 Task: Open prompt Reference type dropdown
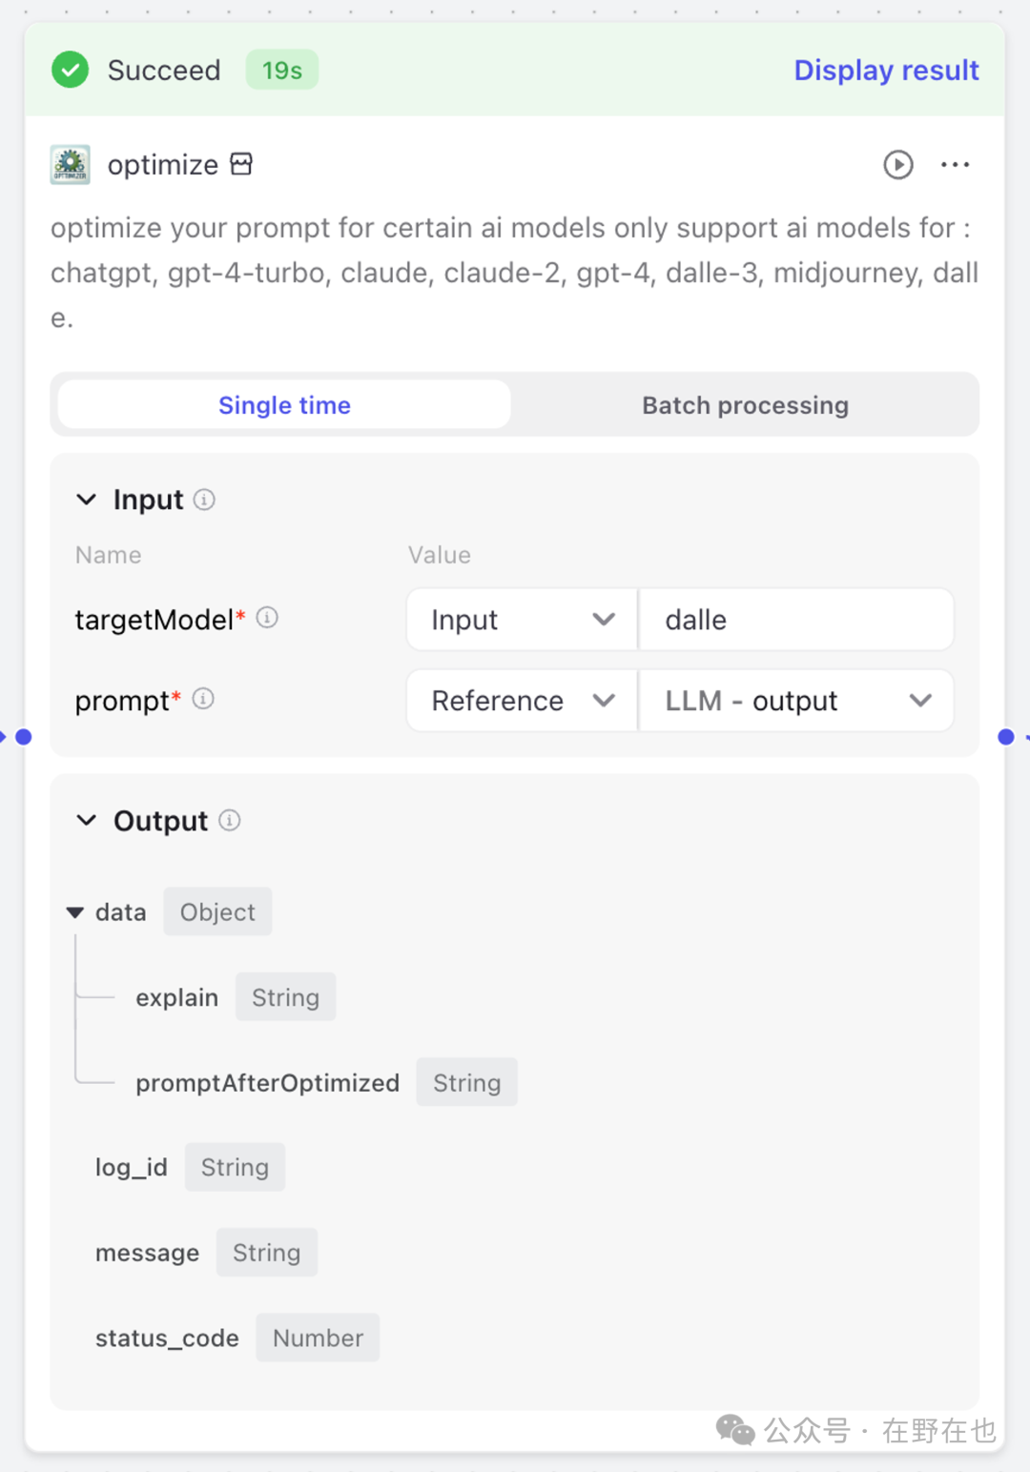click(x=522, y=701)
